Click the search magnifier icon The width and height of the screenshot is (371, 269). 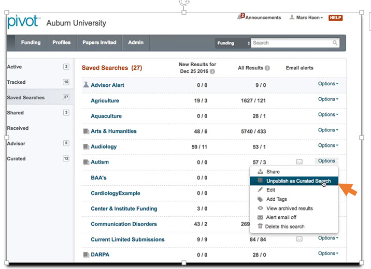(335, 43)
